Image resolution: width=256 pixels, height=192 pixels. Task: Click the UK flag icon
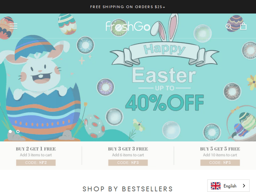tap(215, 186)
